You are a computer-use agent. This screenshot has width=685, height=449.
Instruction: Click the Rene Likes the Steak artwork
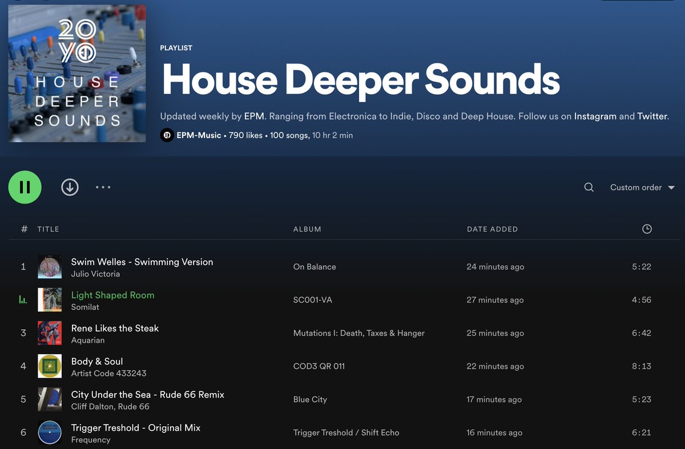(50, 333)
